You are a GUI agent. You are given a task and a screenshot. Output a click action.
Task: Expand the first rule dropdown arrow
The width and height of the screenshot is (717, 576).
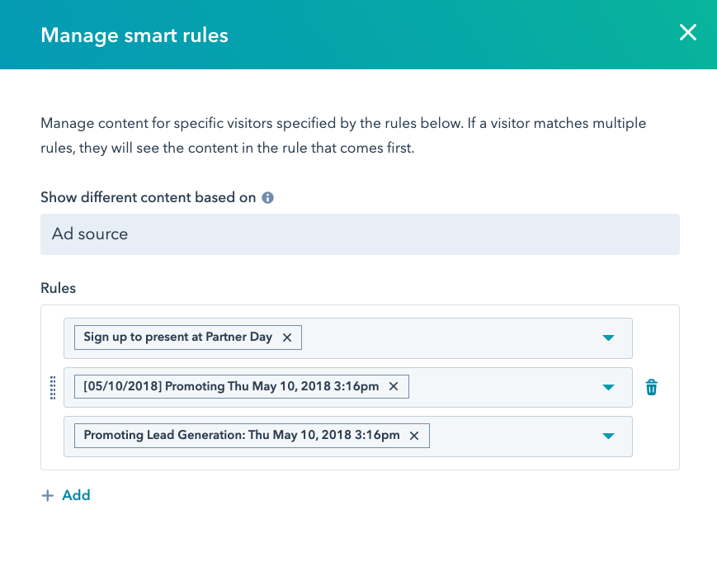pos(608,338)
